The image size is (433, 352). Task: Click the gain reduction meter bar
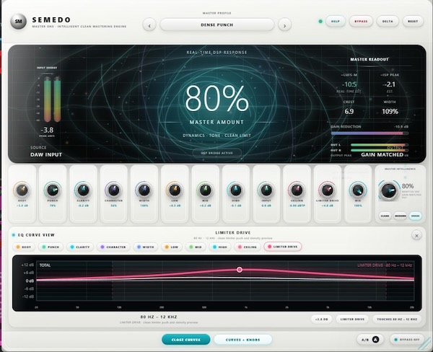click(x=369, y=133)
